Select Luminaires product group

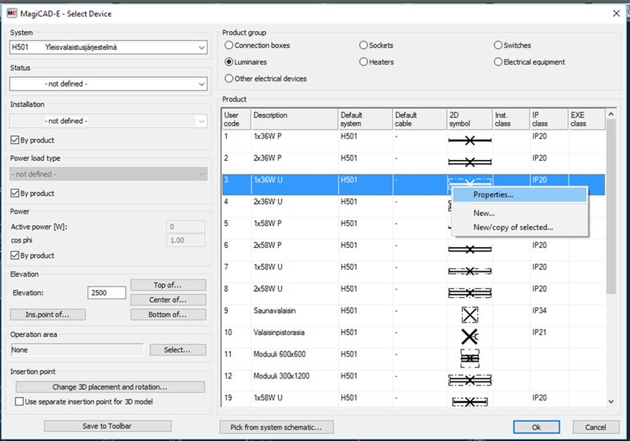point(246,62)
